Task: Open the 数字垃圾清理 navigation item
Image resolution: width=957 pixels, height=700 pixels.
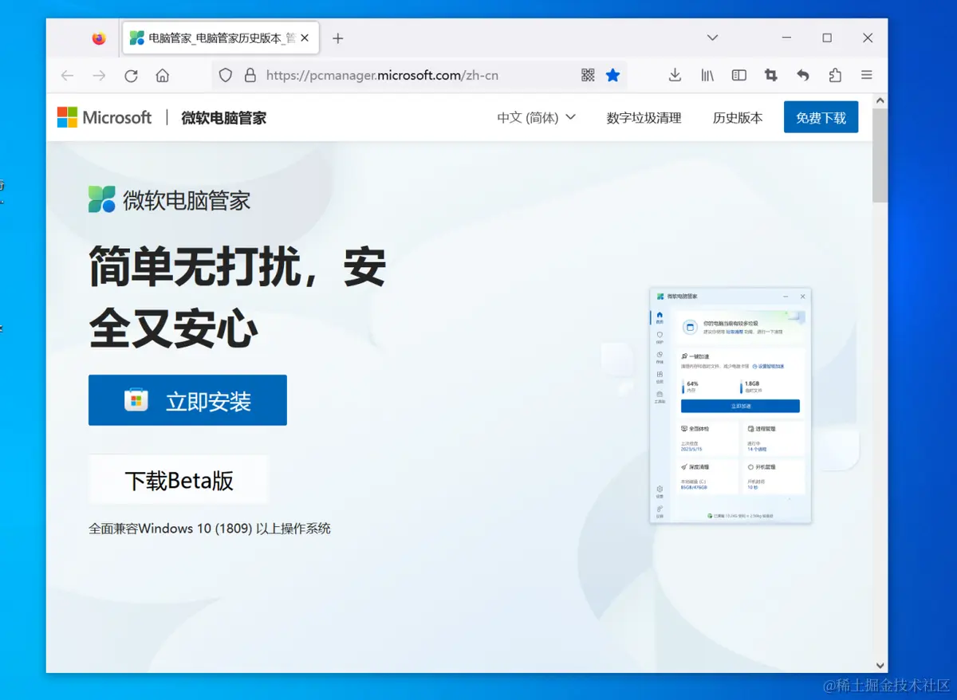Action: [x=644, y=118]
